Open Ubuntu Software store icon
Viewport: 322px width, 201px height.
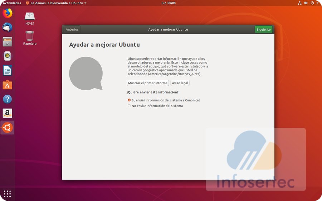tap(7, 85)
